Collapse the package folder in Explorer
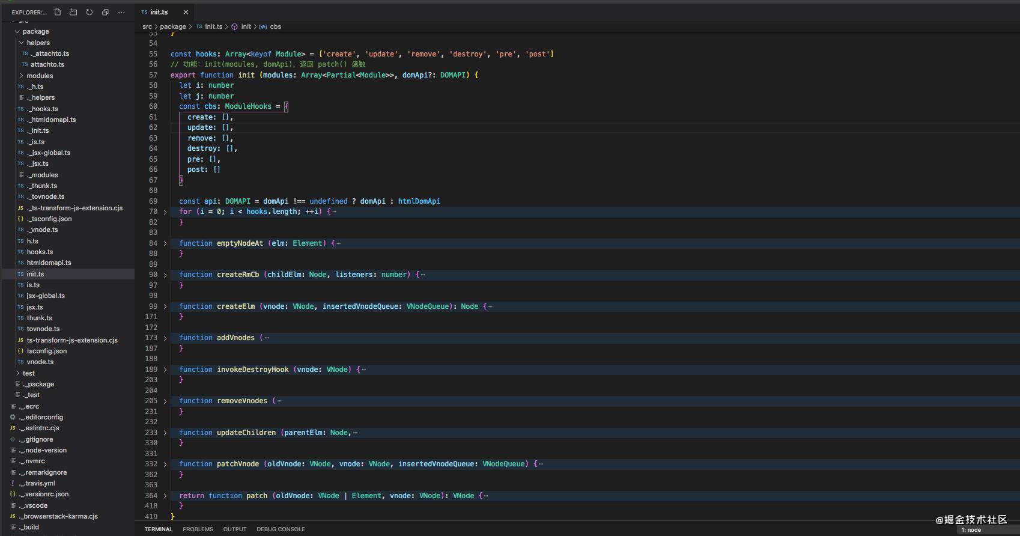This screenshot has height=536, width=1020. (x=17, y=31)
